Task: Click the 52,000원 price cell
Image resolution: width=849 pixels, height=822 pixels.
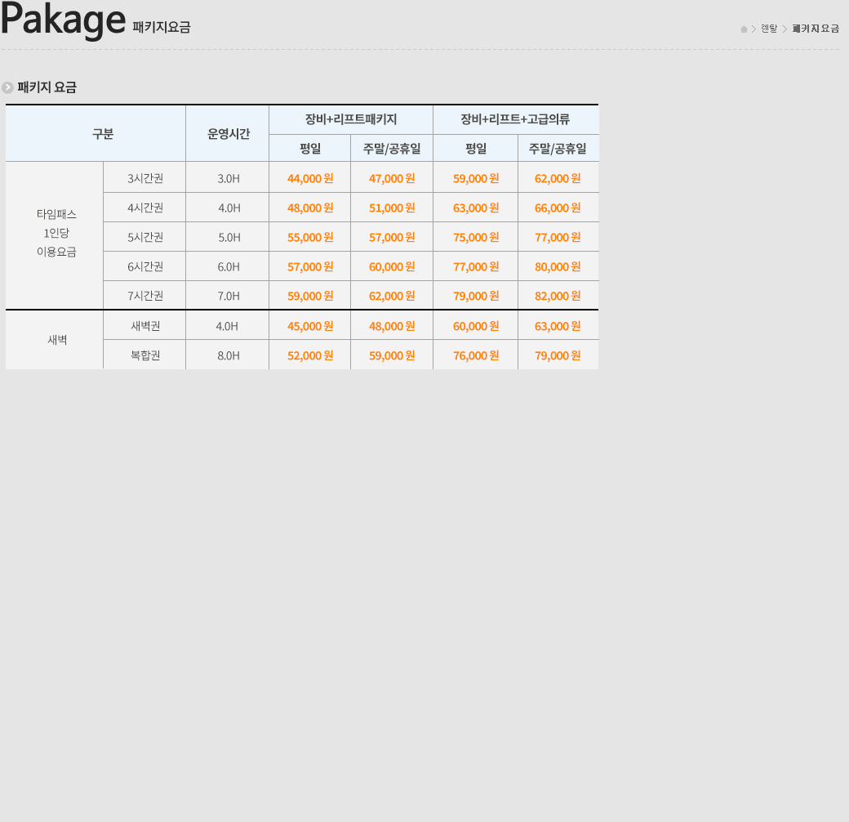Action: click(309, 355)
